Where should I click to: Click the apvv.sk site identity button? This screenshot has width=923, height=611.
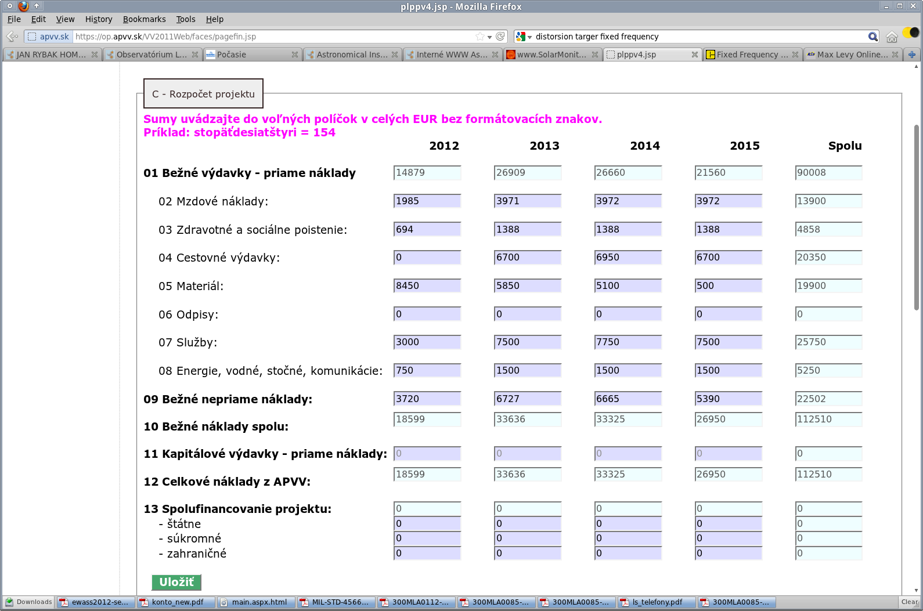[49, 37]
